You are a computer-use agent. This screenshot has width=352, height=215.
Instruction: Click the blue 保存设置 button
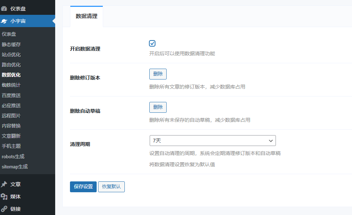pyautogui.click(x=83, y=187)
